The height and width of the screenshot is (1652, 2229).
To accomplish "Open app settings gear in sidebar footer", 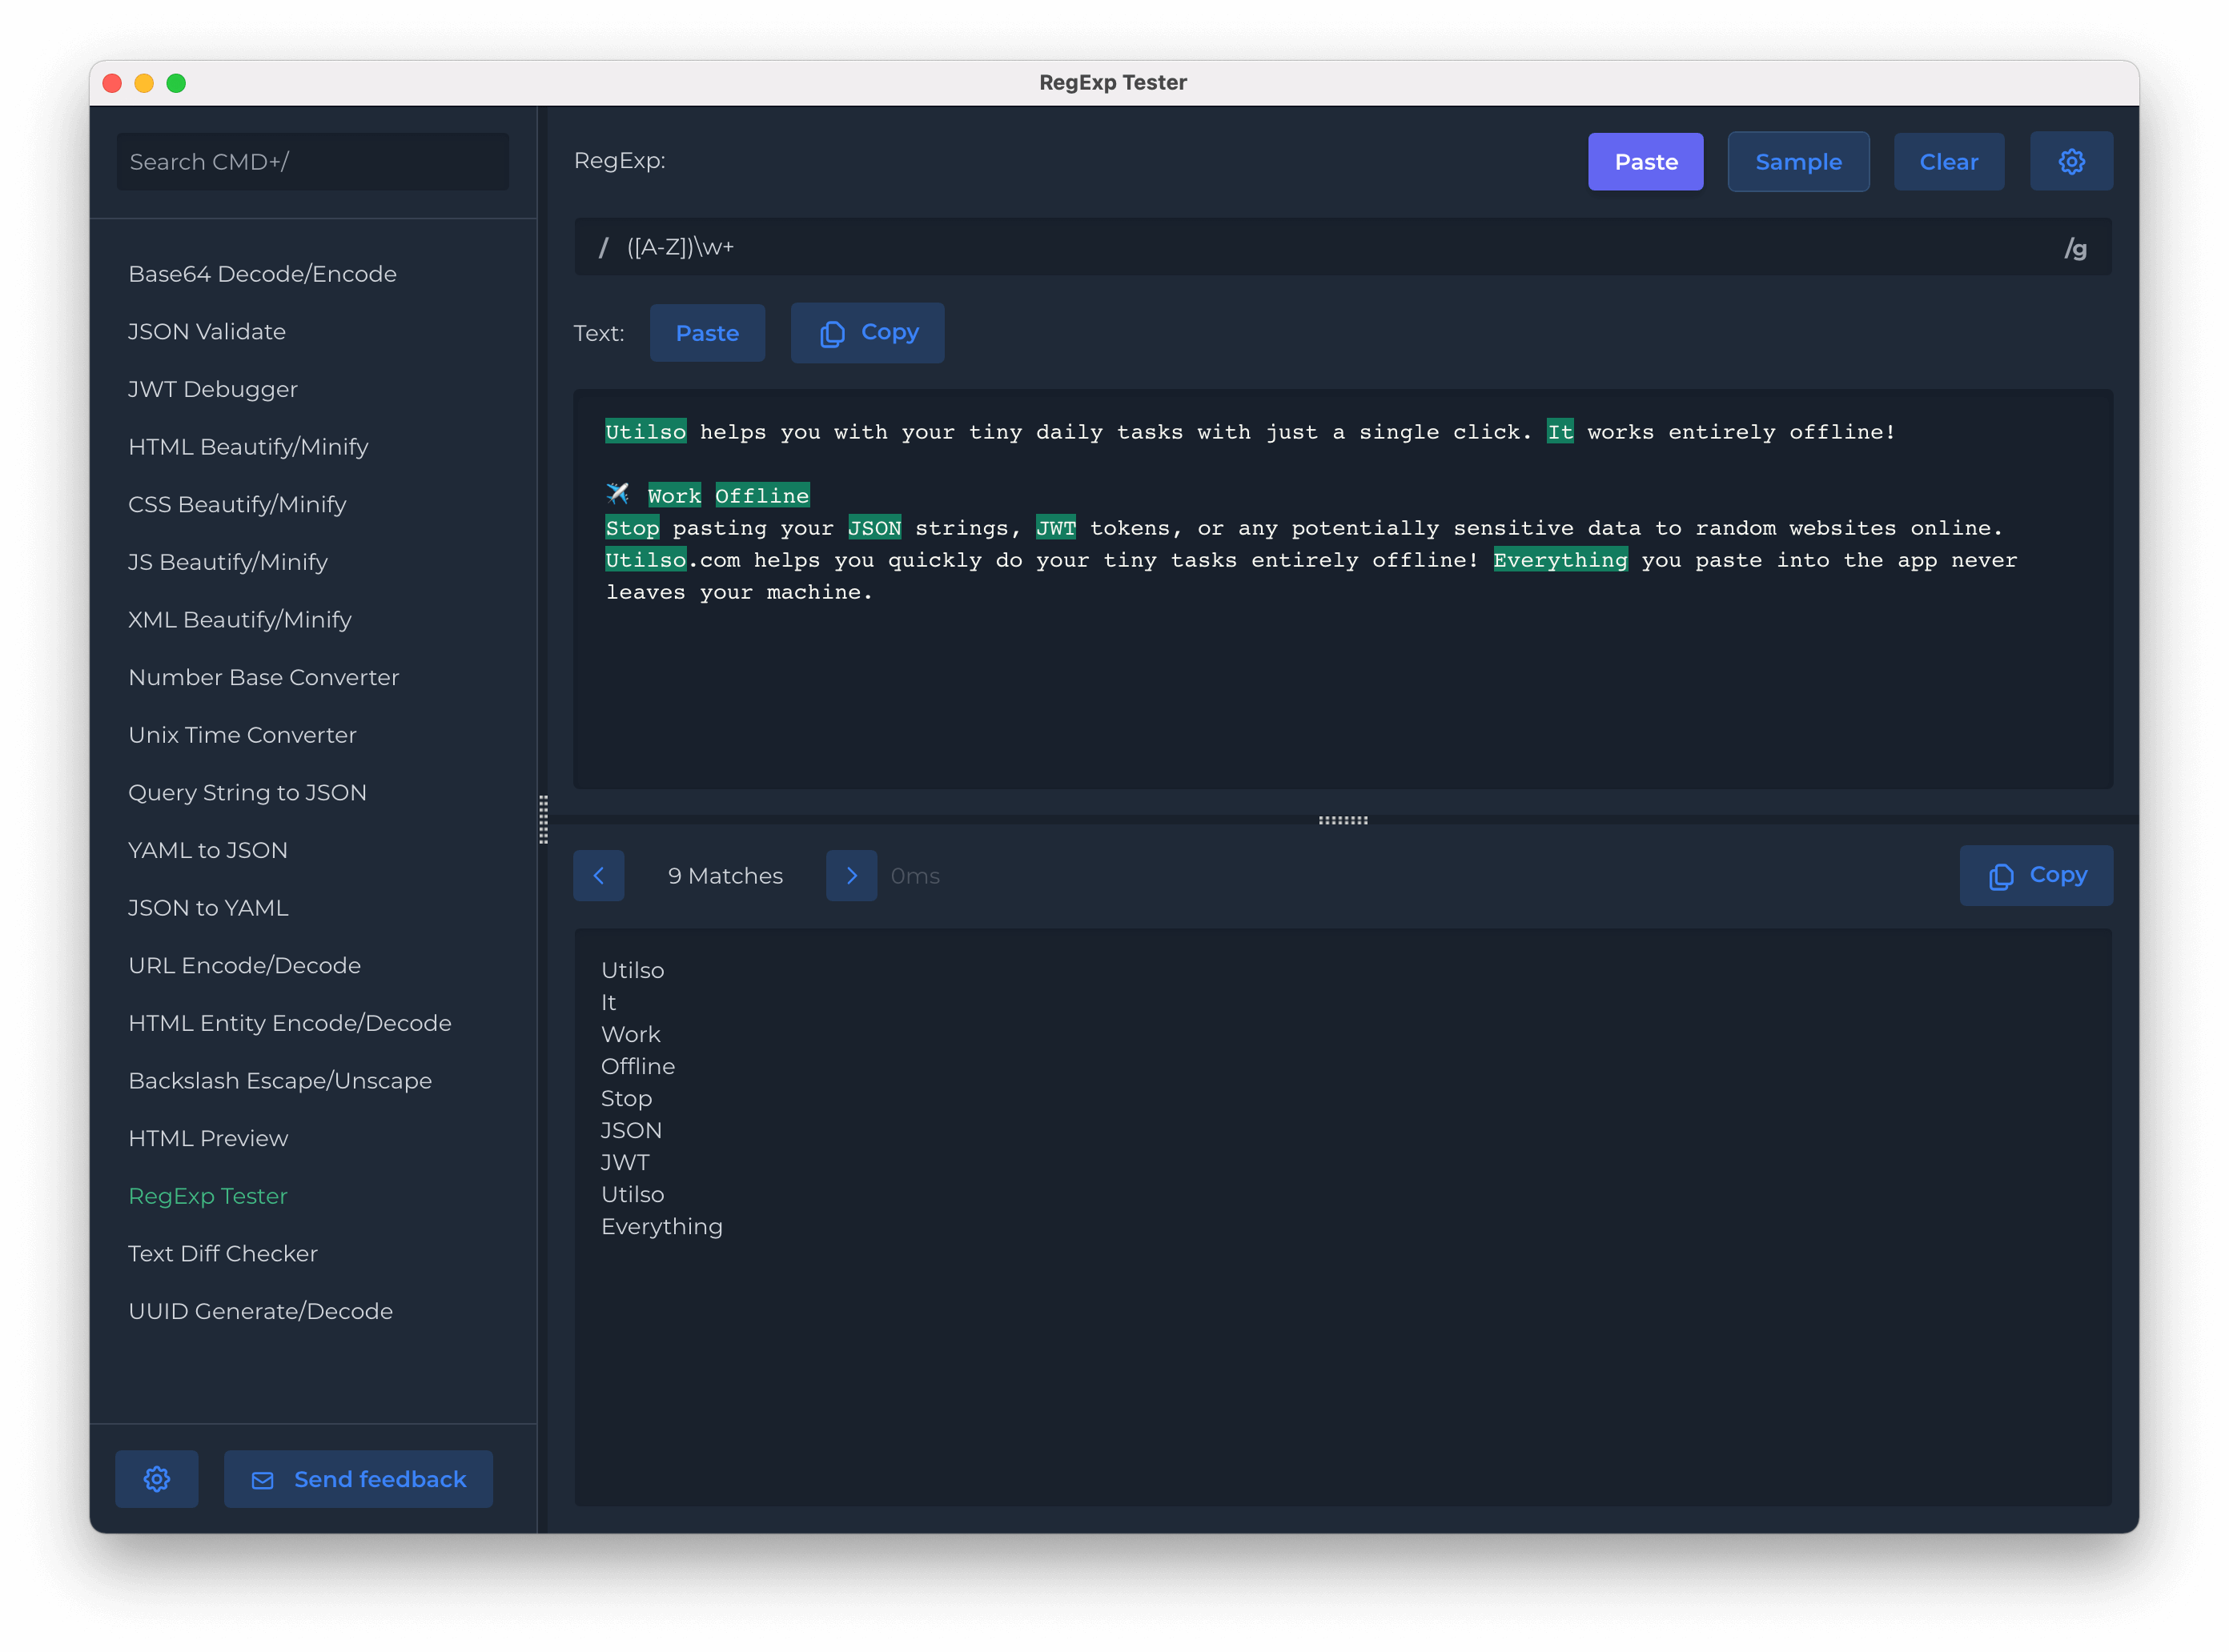I will [x=156, y=1479].
